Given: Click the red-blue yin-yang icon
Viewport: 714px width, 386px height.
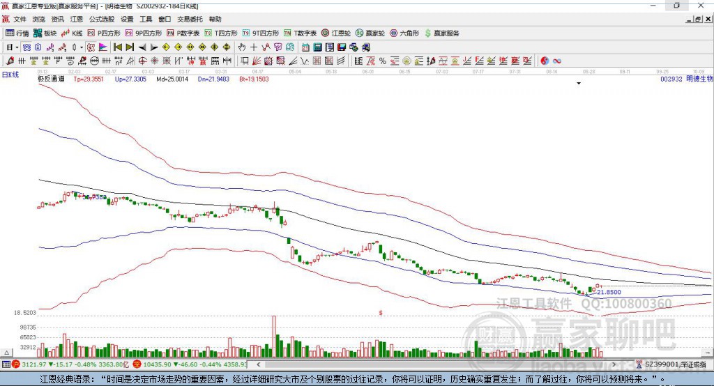Looking at the screenshot, I should click(x=545, y=61).
